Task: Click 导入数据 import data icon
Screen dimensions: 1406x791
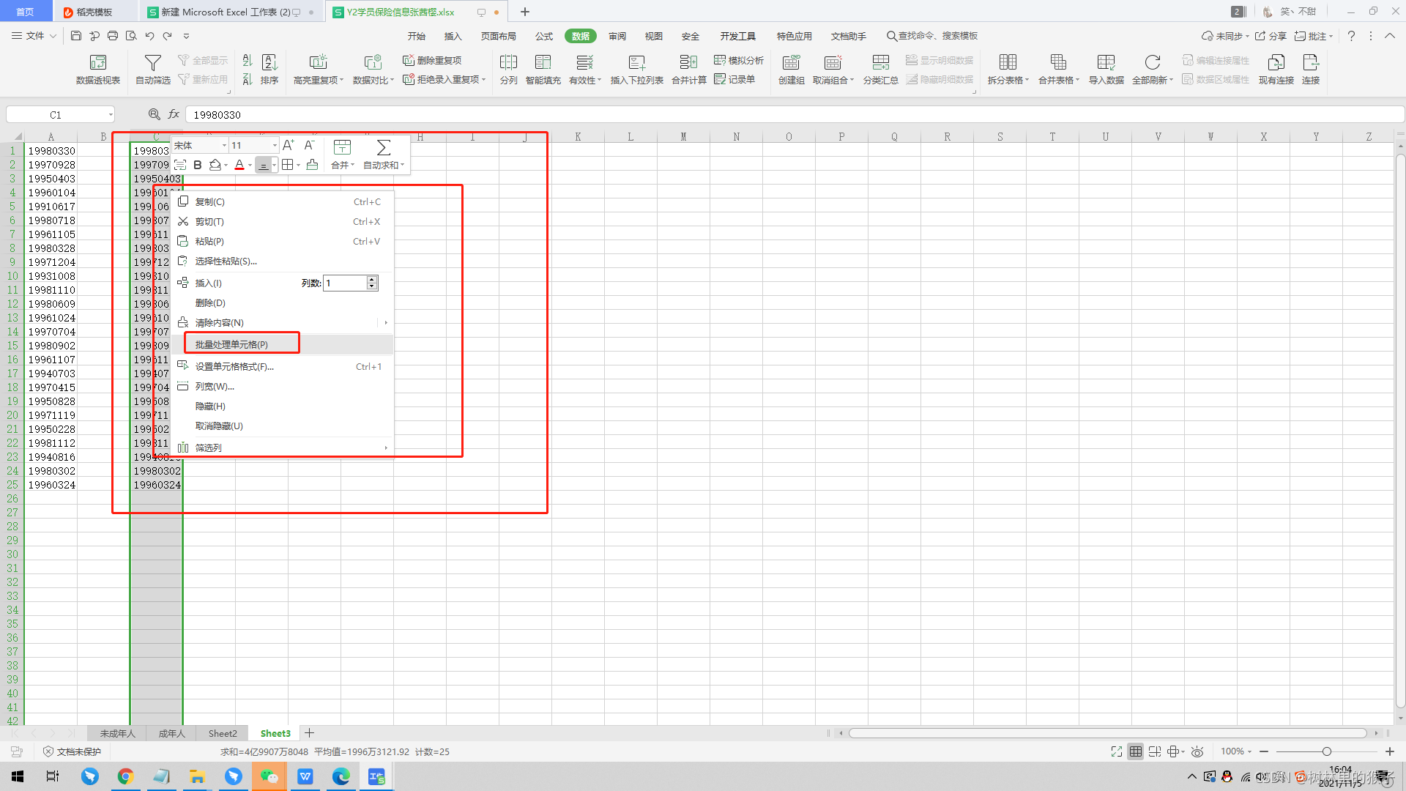Action: (x=1106, y=70)
